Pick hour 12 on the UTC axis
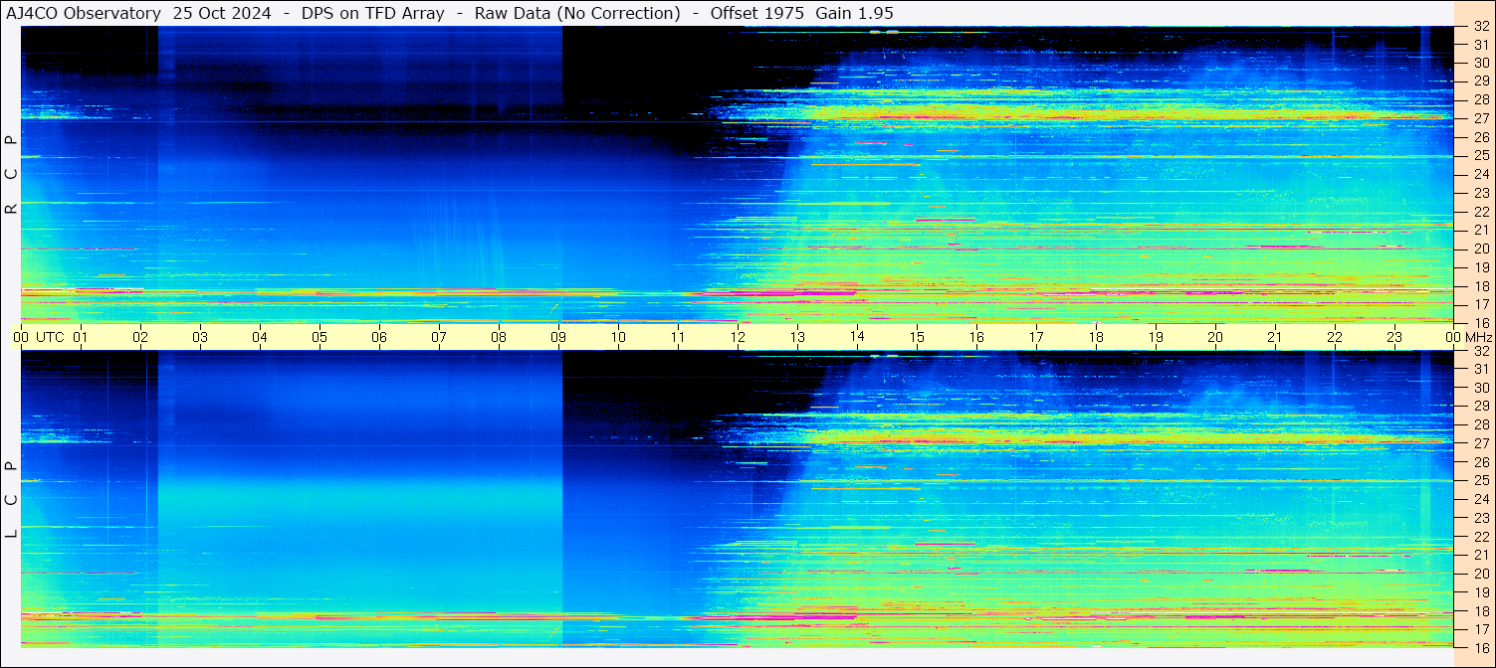The height and width of the screenshot is (668, 1496). tap(738, 337)
